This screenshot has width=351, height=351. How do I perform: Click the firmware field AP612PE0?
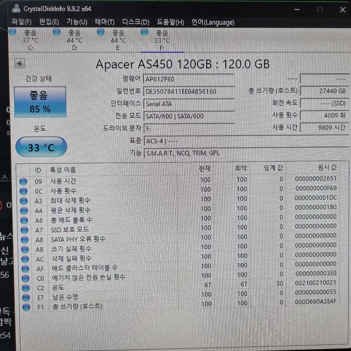point(189,79)
